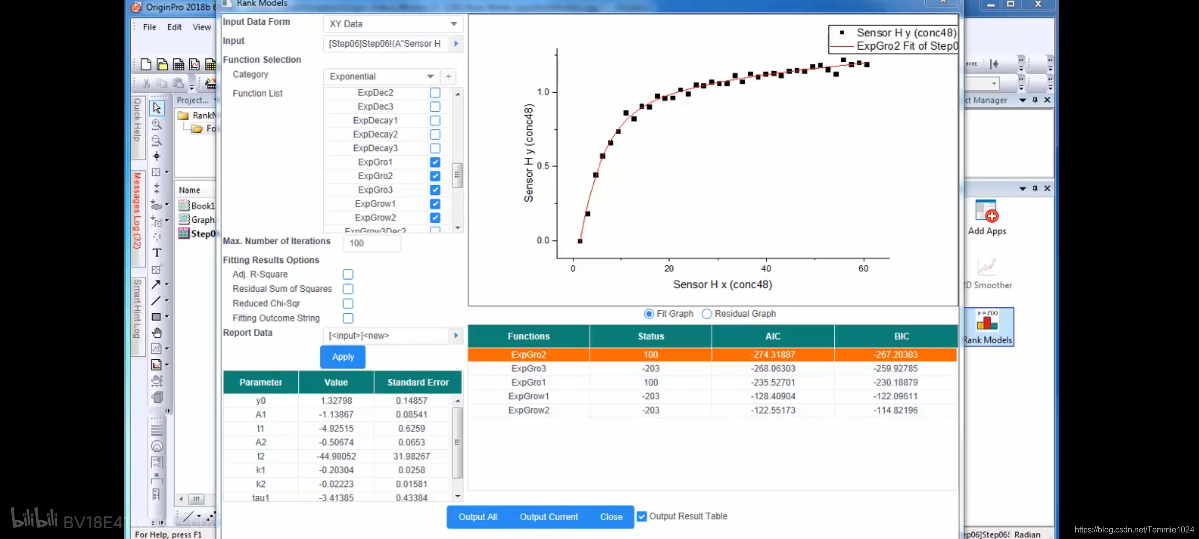Click the Apply button to run fitting

pyautogui.click(x=343, y=356)
